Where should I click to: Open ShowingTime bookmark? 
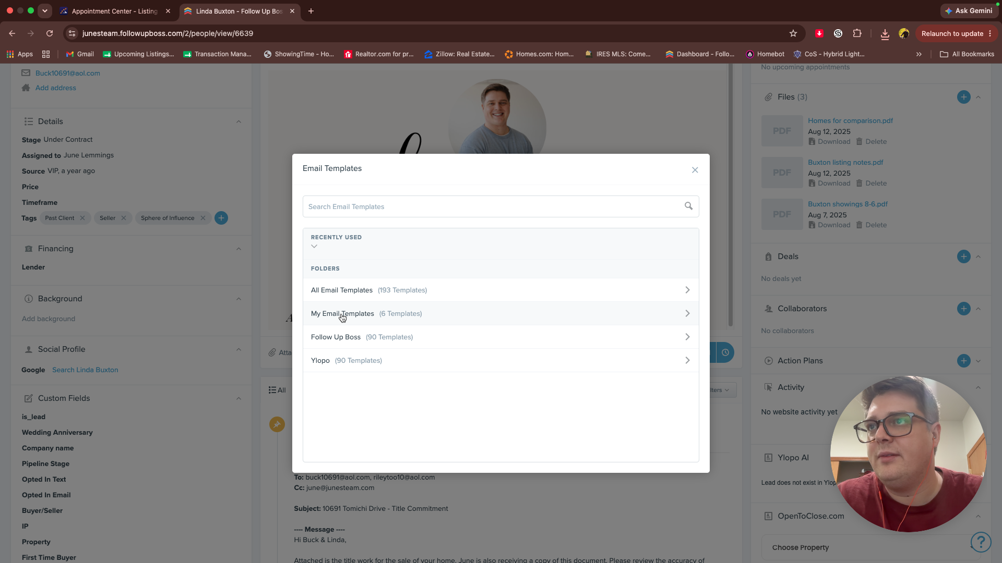point(299,54)
